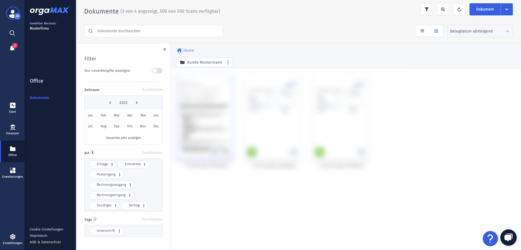Open the chat support bubble
The image size is (521, 250).
[508, 238]
